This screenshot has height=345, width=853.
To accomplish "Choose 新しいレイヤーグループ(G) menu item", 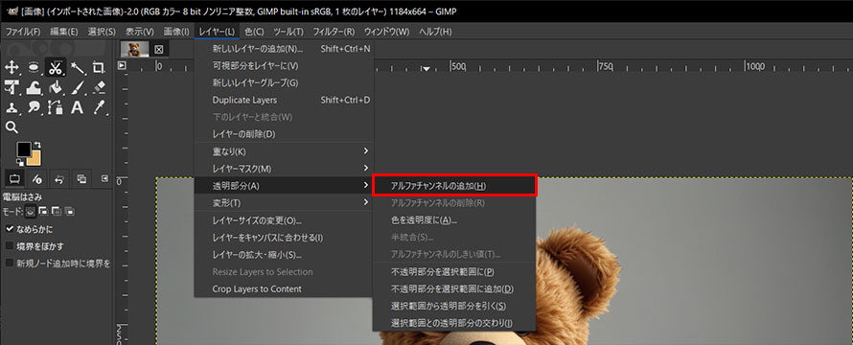I will pos(284,83).
